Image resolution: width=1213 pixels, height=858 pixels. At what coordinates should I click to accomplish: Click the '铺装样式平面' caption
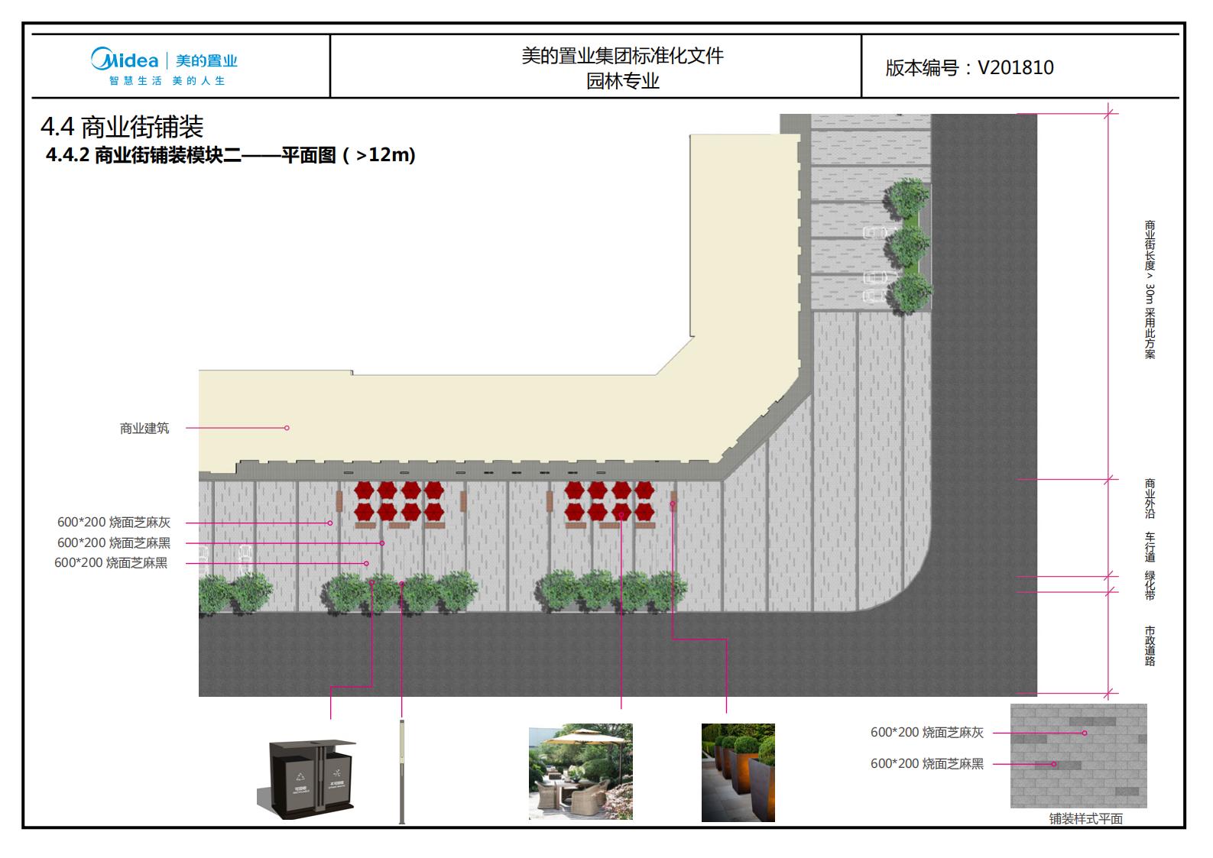pyautogui.click(x=1085, y=819)
